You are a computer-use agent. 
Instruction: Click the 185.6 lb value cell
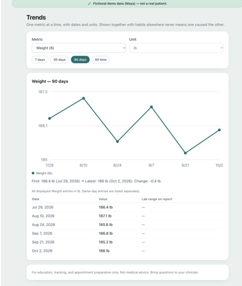(106, 225)
